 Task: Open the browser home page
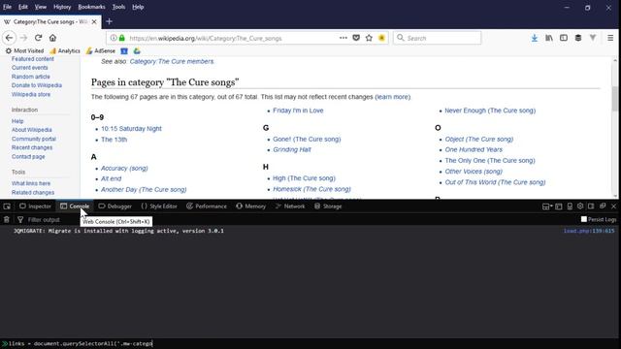52,38
